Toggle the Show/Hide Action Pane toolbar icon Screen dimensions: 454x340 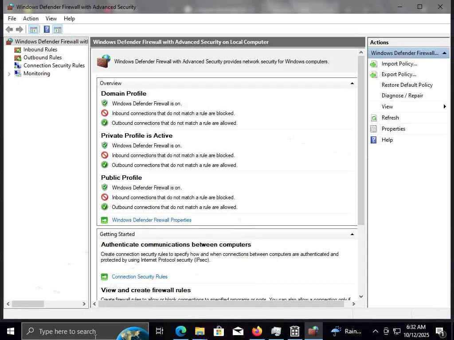click(x=58, y=29)
